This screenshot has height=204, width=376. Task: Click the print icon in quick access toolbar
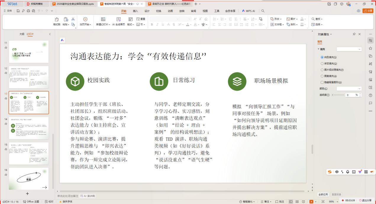pyautogui.click(x=28, y=11)
